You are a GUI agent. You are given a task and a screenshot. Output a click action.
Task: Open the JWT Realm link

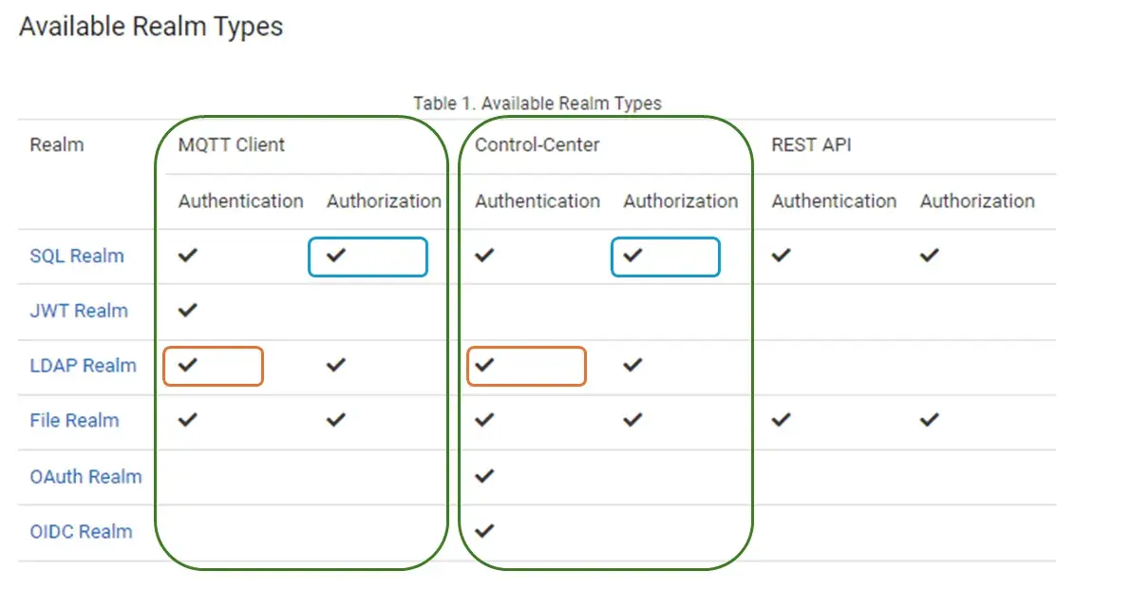coord(79,311)
